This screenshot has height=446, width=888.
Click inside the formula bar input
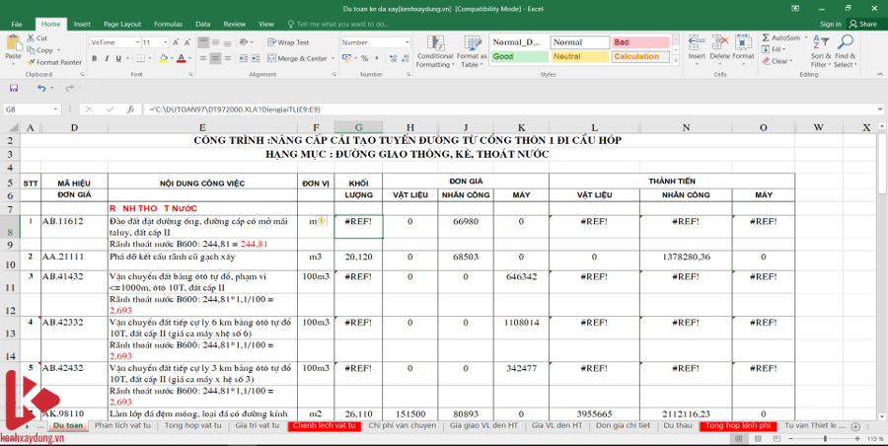coord(493,109)
